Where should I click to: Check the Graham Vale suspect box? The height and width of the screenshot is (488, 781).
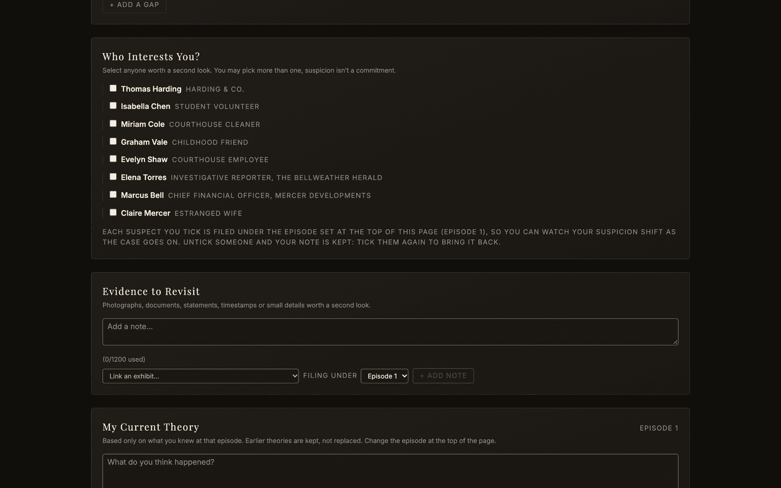pos(113,141)
